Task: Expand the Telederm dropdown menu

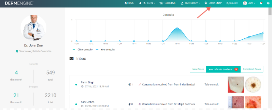Action: click(x=168, y=3)
